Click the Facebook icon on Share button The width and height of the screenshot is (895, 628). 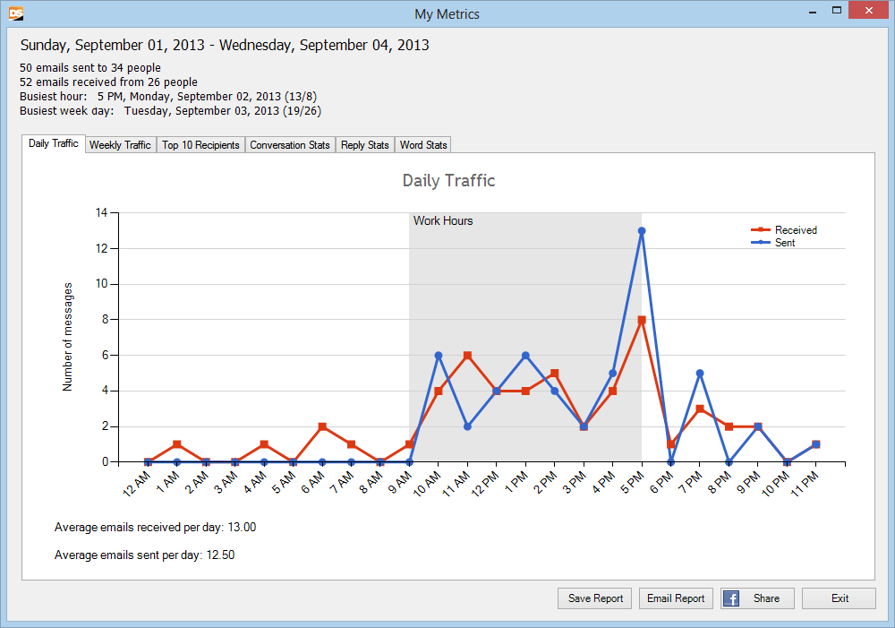click(731, 598)
